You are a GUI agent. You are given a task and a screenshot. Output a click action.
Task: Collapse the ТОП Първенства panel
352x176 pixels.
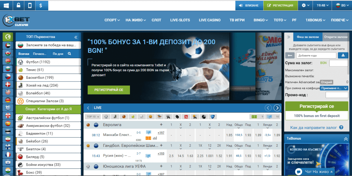click(x=76, y=37)
